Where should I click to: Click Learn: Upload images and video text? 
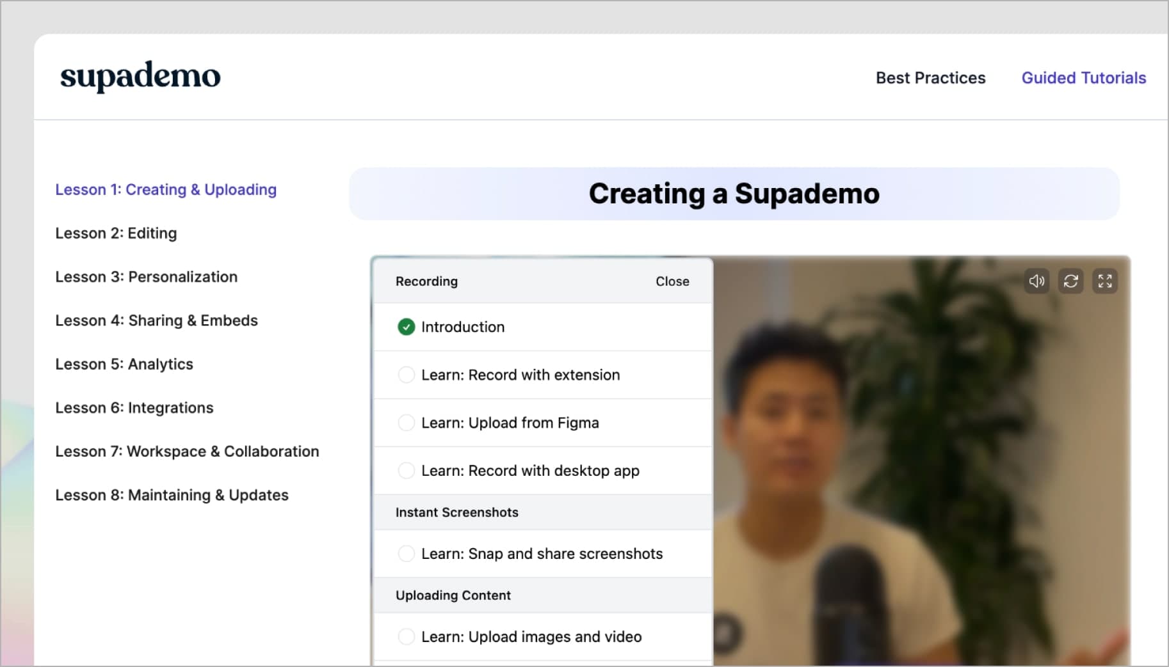pos(531,637)
